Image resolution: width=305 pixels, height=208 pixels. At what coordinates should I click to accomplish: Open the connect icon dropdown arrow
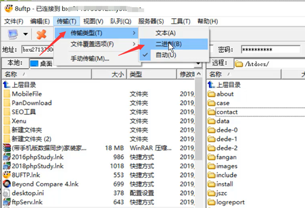(x=25, y=34)
